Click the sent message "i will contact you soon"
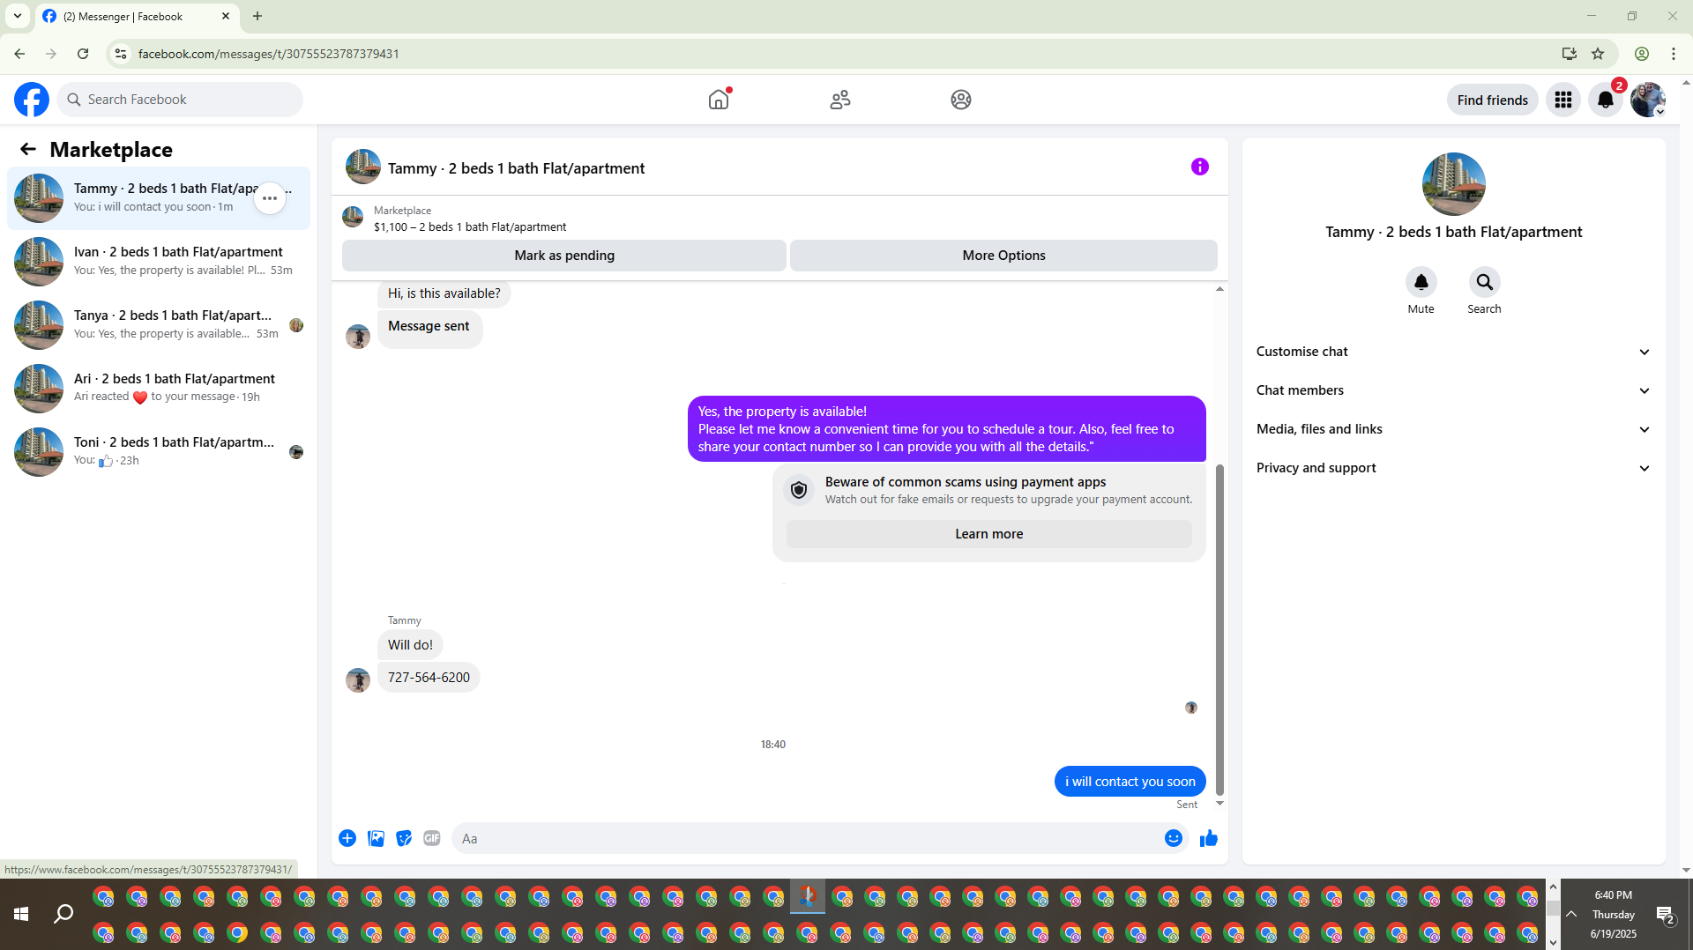This screenshot has height=950, width=1693. pyautogui.click(x=1130, y=782)
